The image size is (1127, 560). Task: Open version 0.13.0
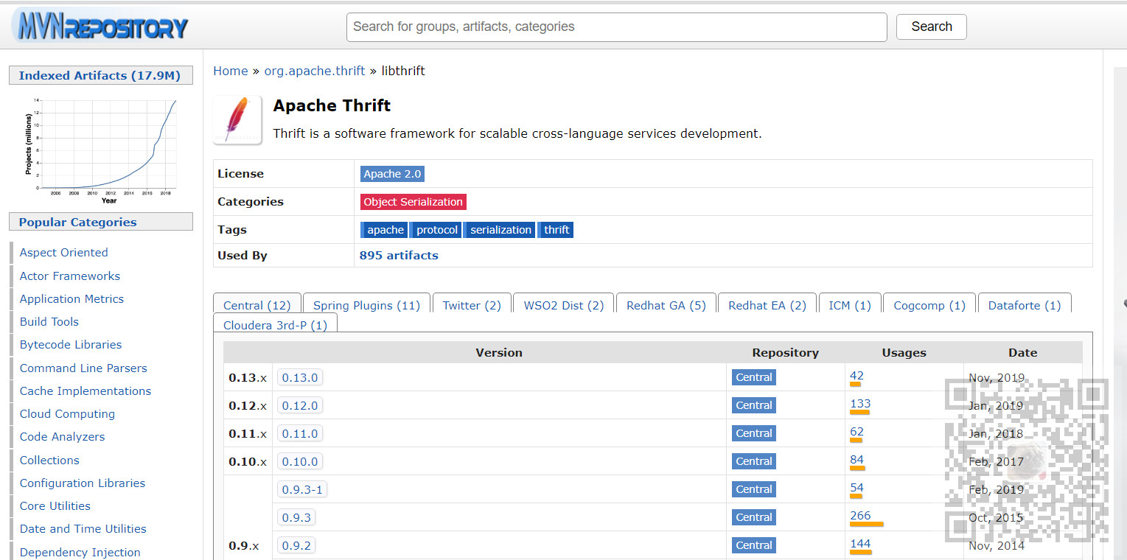[x=300, y=377]
